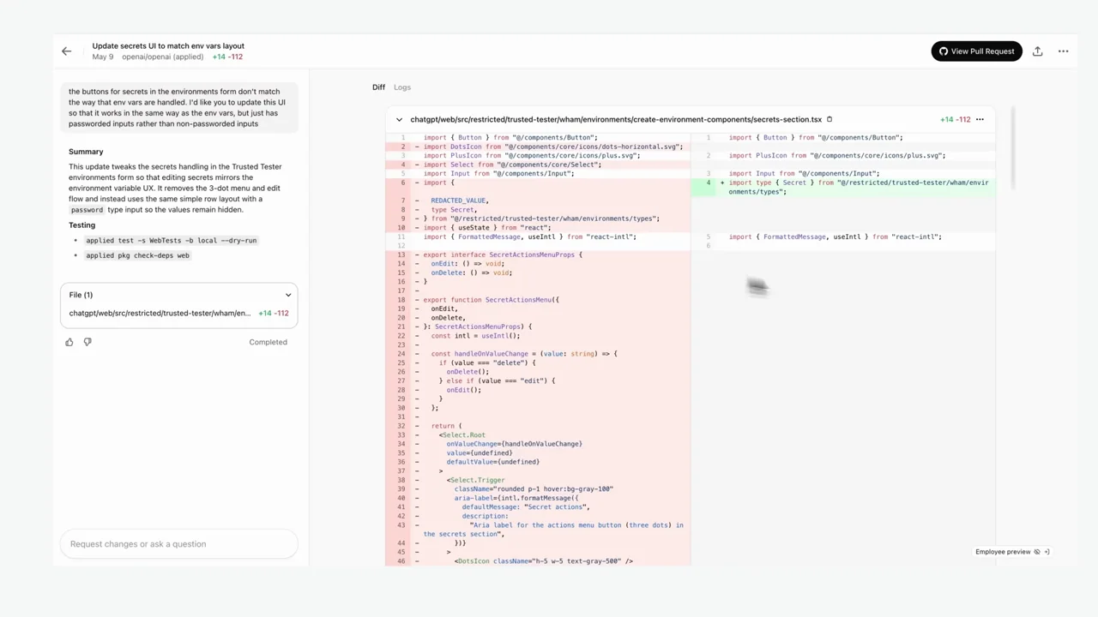Go back using the left arrow icon
The width and height of the screenshot is (1098, 617).
pyautogui.click(x=66, y=51)
